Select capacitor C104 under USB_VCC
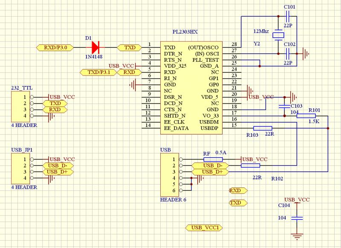This screenshot has height=248, width=341. tap(297, 218)
